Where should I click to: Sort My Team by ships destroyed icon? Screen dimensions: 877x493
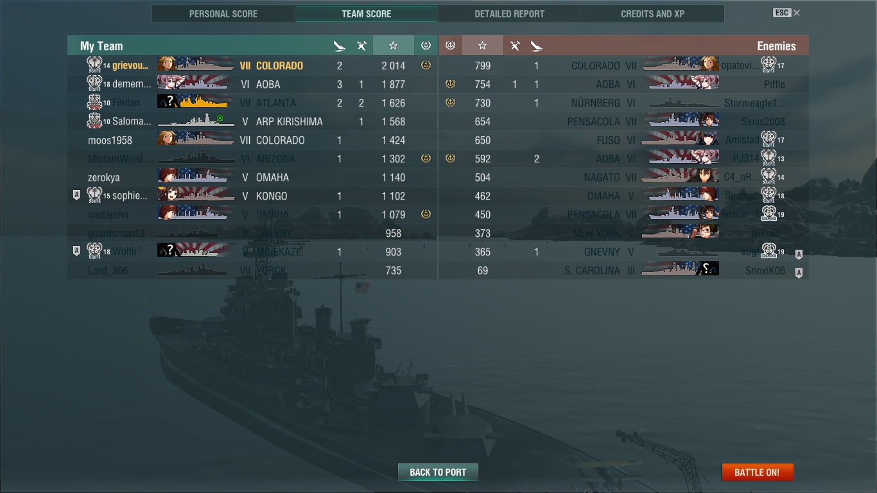click(340, 46)
